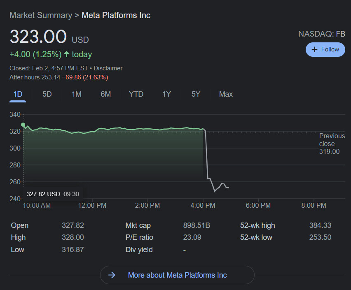Switch to the 5D chart range
Image resolution: width=351 pixels, height=290 pixels.
coord(47,94)
